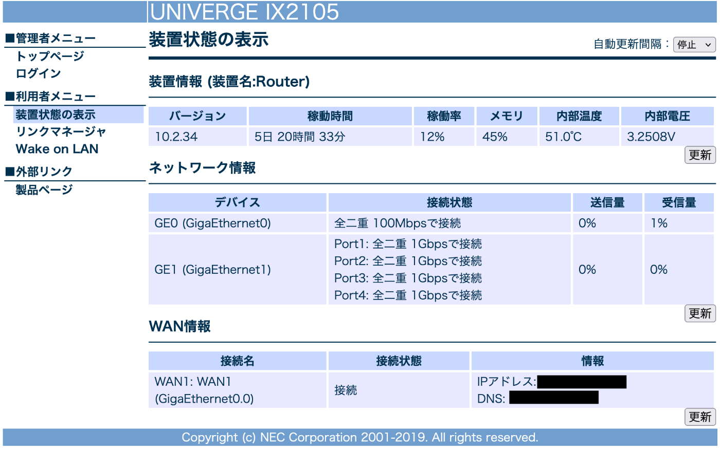The image size is (720, 449).
Task: Click 更新 button under 装置情報 table
Action: point(700,155)
